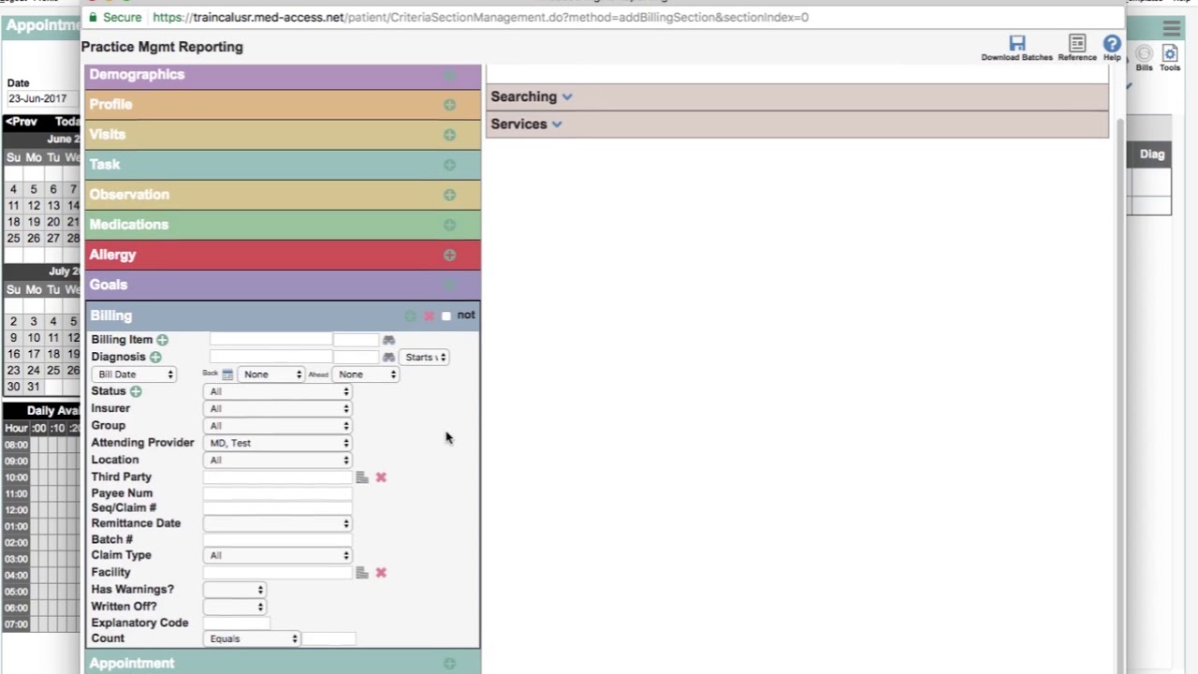1198x674 pixels.
Task: Click the Seq/Claim # field
Action: pyautogui.click(x=277, y=508)
